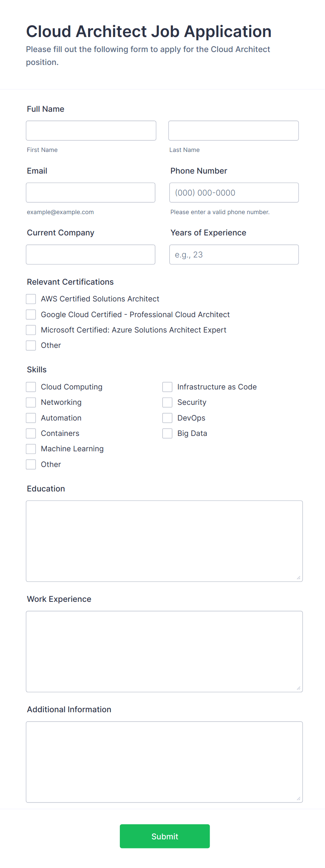The image size is (325, 868).
Task: Click the Email input field
Action: coord(91,192)
